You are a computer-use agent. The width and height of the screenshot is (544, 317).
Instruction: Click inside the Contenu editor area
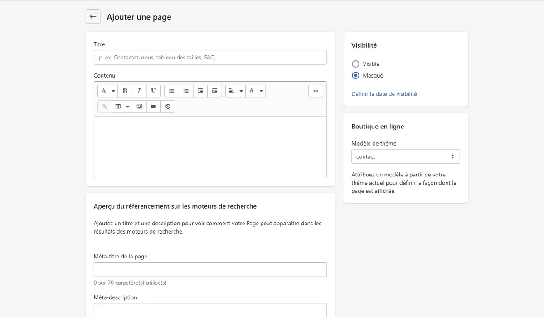coord(210,147)
